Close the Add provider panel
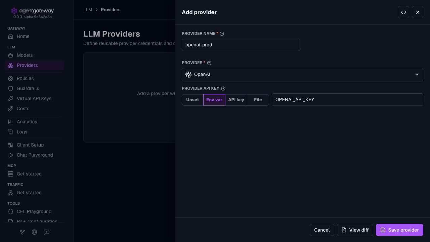The image size is (430, 242). click(418, 12)
